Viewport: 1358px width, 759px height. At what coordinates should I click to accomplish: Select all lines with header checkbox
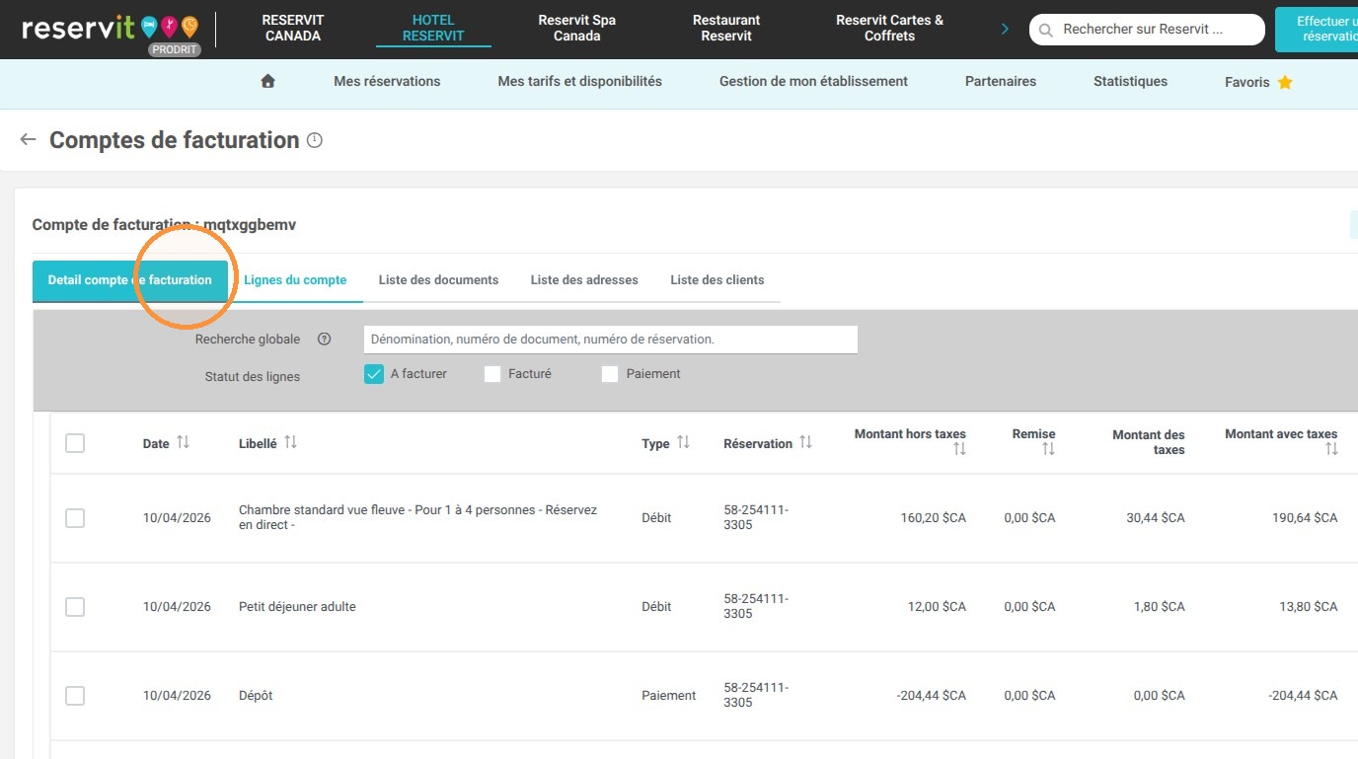pyautogui.click(x=75, y=443)
